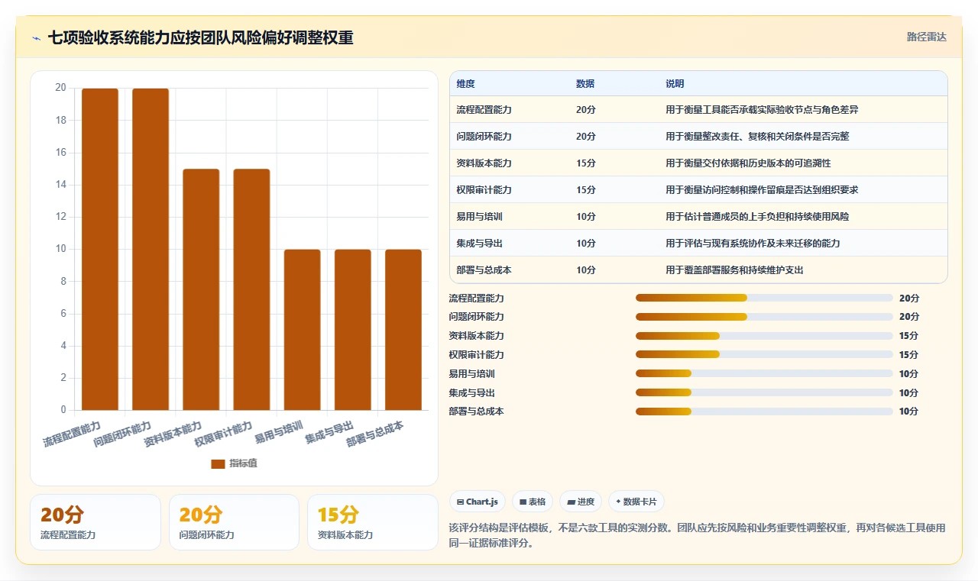Screen dimensions: 978x581
Task: Click the 路径雷达 label in the header
Action: 926,37
